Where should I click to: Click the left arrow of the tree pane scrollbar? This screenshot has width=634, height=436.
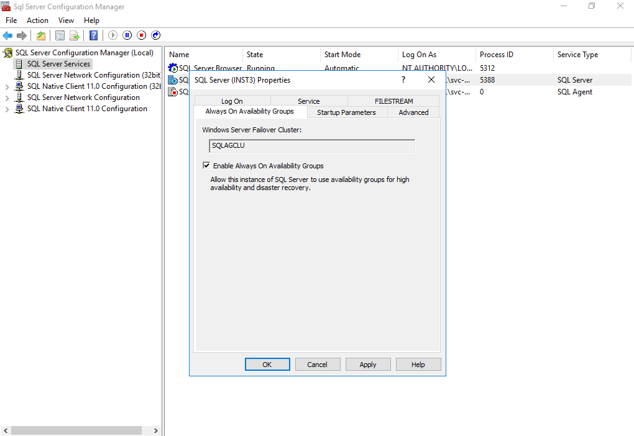(6, 431)
